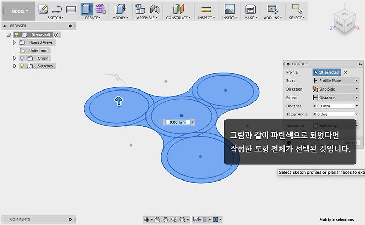
Task: Click the New Component assemble icon
Action: click(x=140, y=9)
